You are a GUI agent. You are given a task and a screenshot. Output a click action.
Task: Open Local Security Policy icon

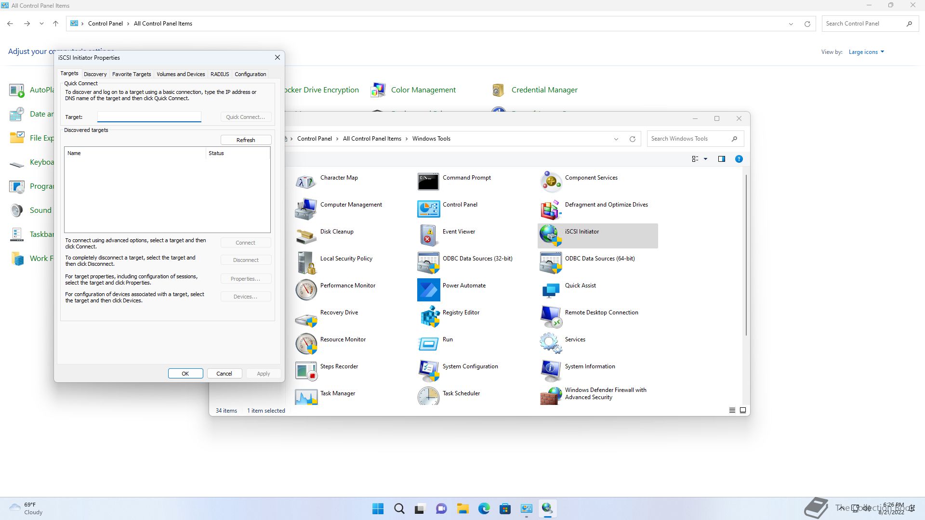click(x=306, y=263)
